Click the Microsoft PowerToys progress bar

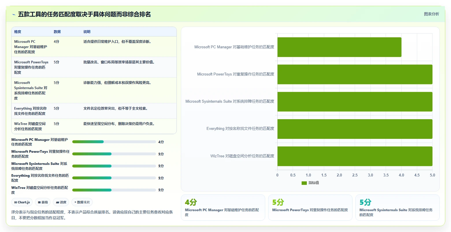point(114,154)
